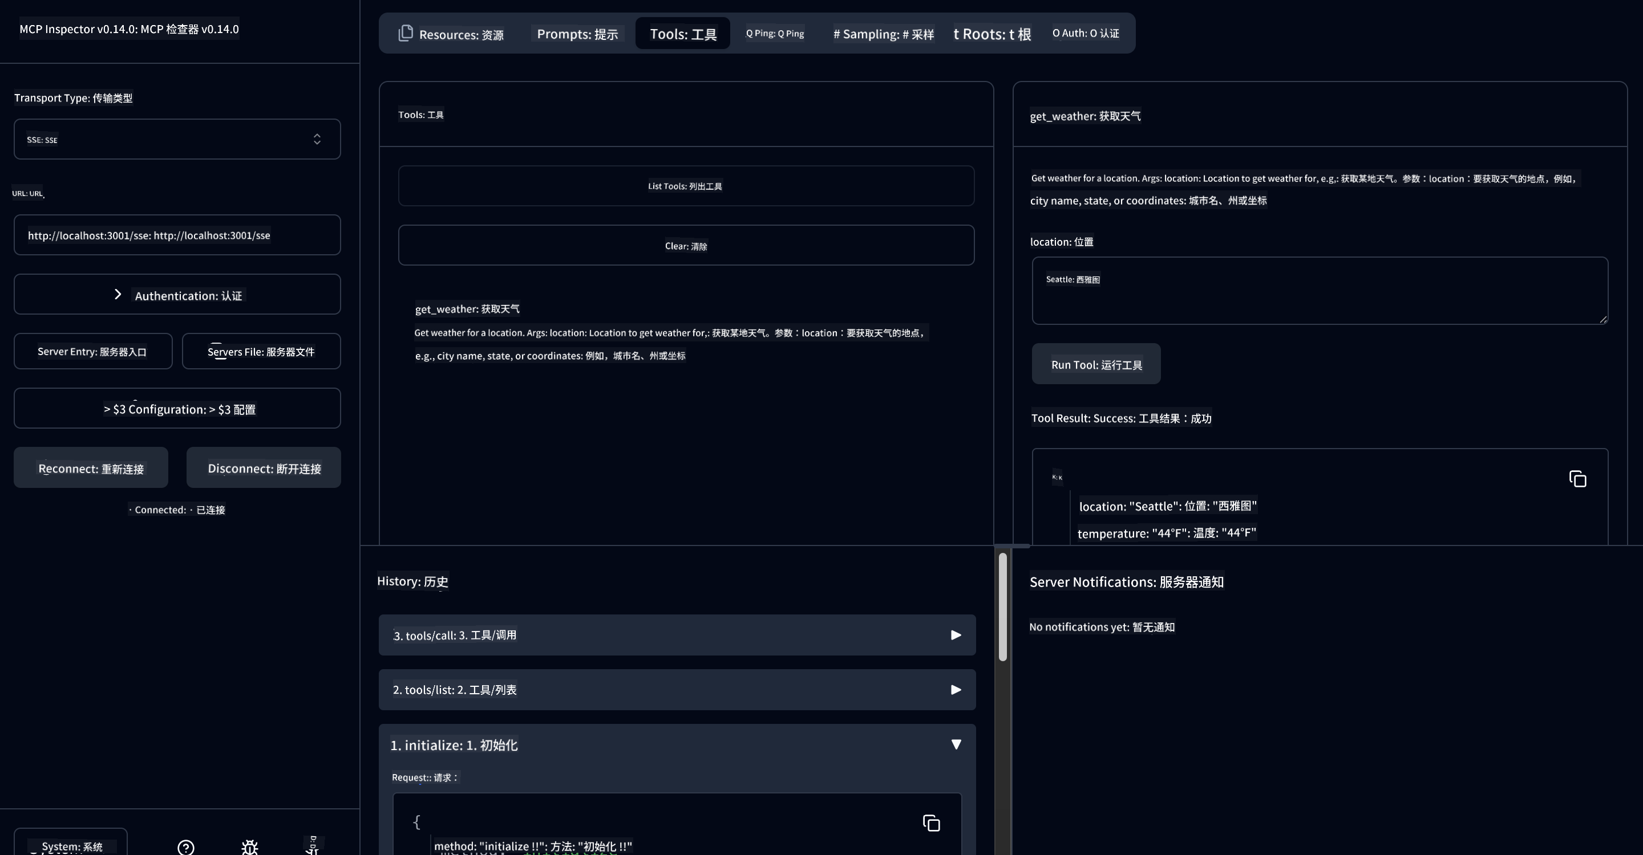
Task: Click the Tool Result: Success label
Action: 1121,418
